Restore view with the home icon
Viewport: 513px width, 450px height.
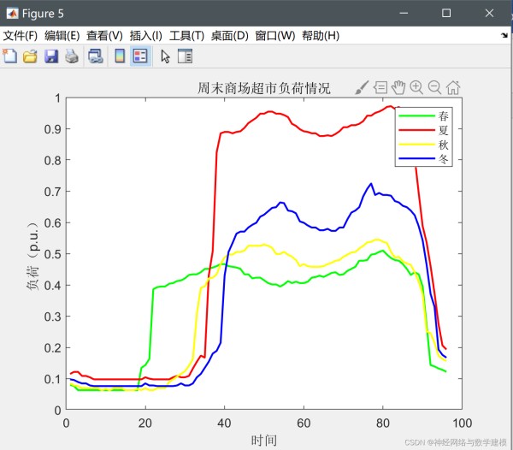coord(453,88)
